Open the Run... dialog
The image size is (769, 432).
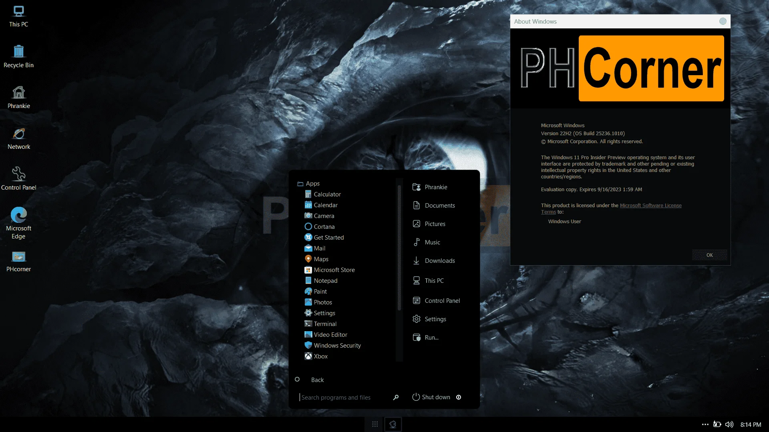click(x=426, y=337)
